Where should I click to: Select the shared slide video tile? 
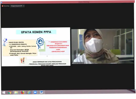(36, 47)
